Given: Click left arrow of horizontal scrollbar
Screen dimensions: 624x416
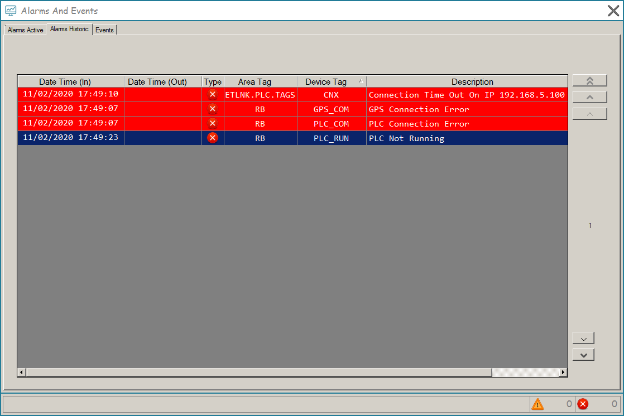Looking at the screenshot, I should [22, 373].
